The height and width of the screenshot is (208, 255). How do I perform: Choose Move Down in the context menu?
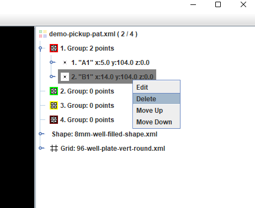[156, 122]
